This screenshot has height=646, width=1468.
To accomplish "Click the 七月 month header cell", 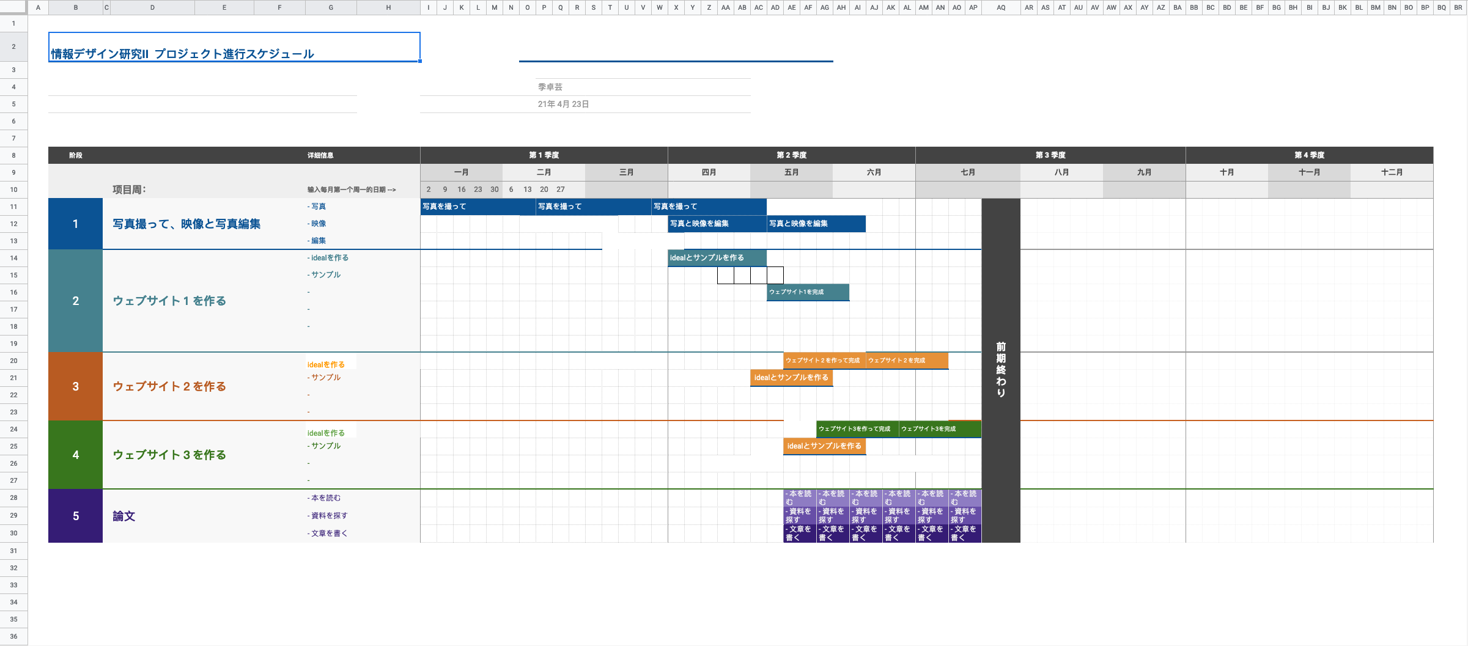I will (967, 172).
